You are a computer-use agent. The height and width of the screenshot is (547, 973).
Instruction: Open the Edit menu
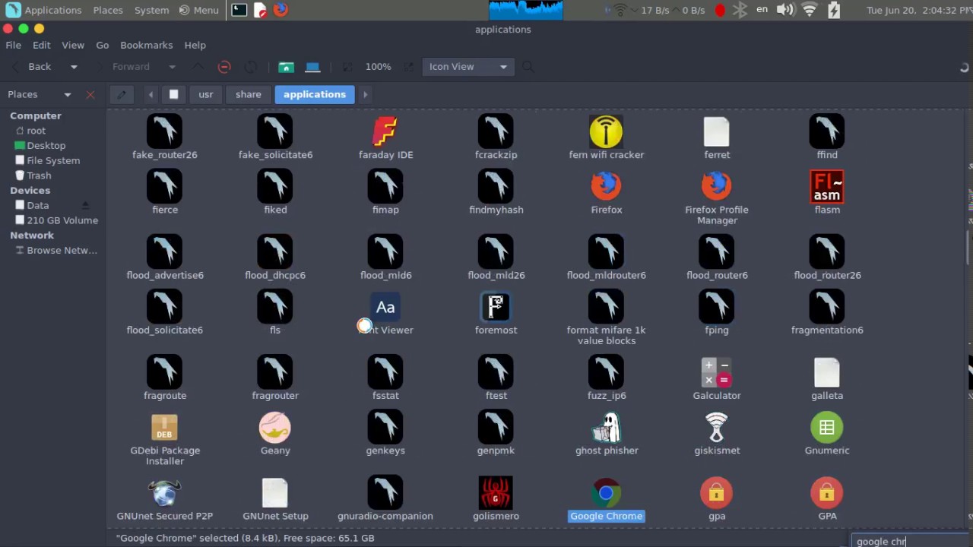pyautogui.click(x=41, y=45)
